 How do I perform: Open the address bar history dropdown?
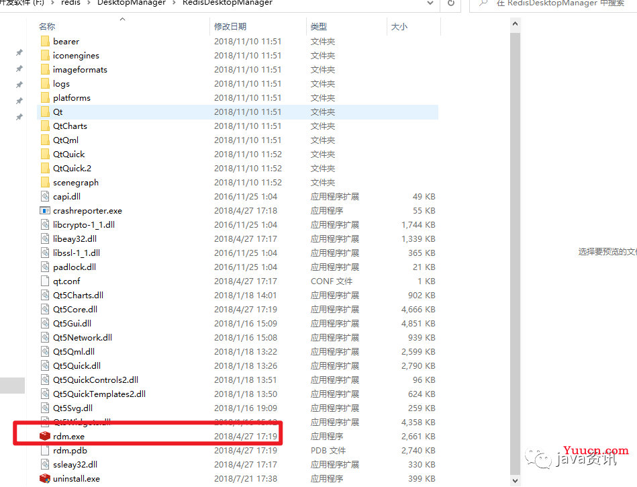tap(430, 3)
